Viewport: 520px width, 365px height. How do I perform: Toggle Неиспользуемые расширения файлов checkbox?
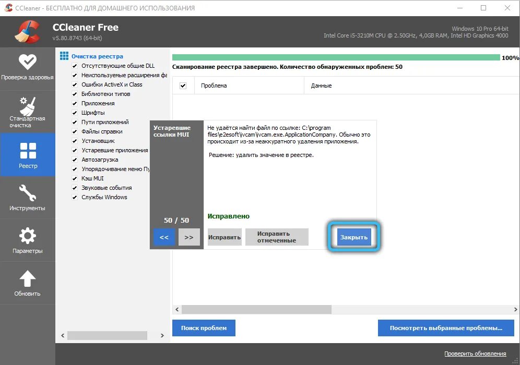point(75,75)
